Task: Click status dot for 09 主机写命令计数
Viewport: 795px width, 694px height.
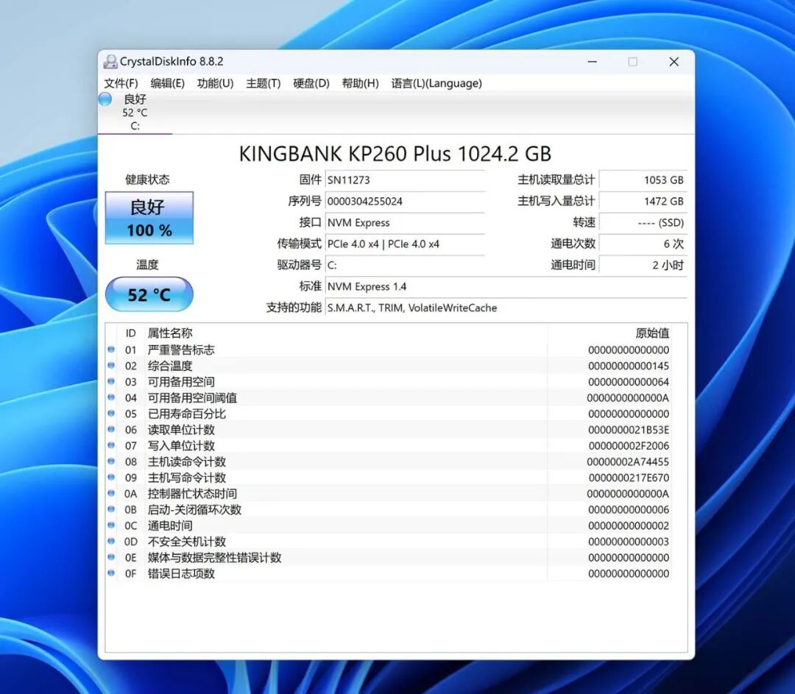Action: tap(112, 477)
